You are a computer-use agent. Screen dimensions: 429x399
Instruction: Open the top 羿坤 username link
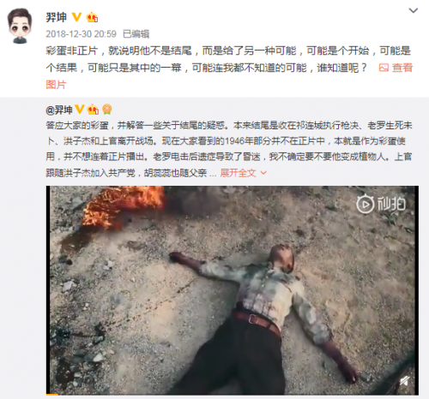pyautogui.click(x=56, y=17)
